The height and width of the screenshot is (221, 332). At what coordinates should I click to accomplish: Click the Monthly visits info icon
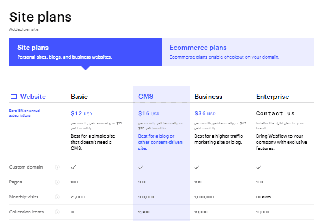tap(57, 197)
